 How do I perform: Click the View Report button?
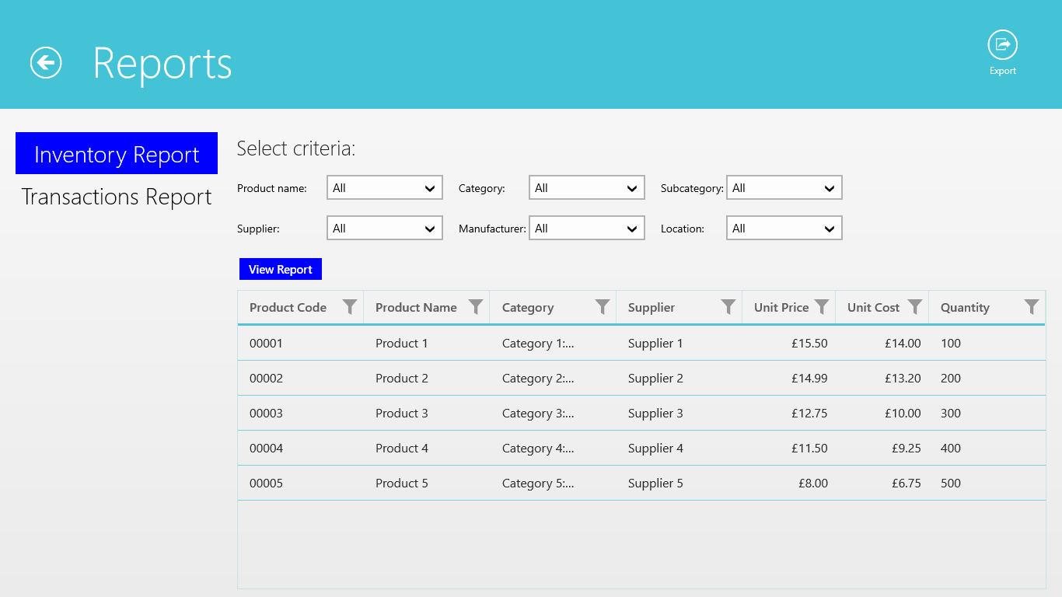280,269
